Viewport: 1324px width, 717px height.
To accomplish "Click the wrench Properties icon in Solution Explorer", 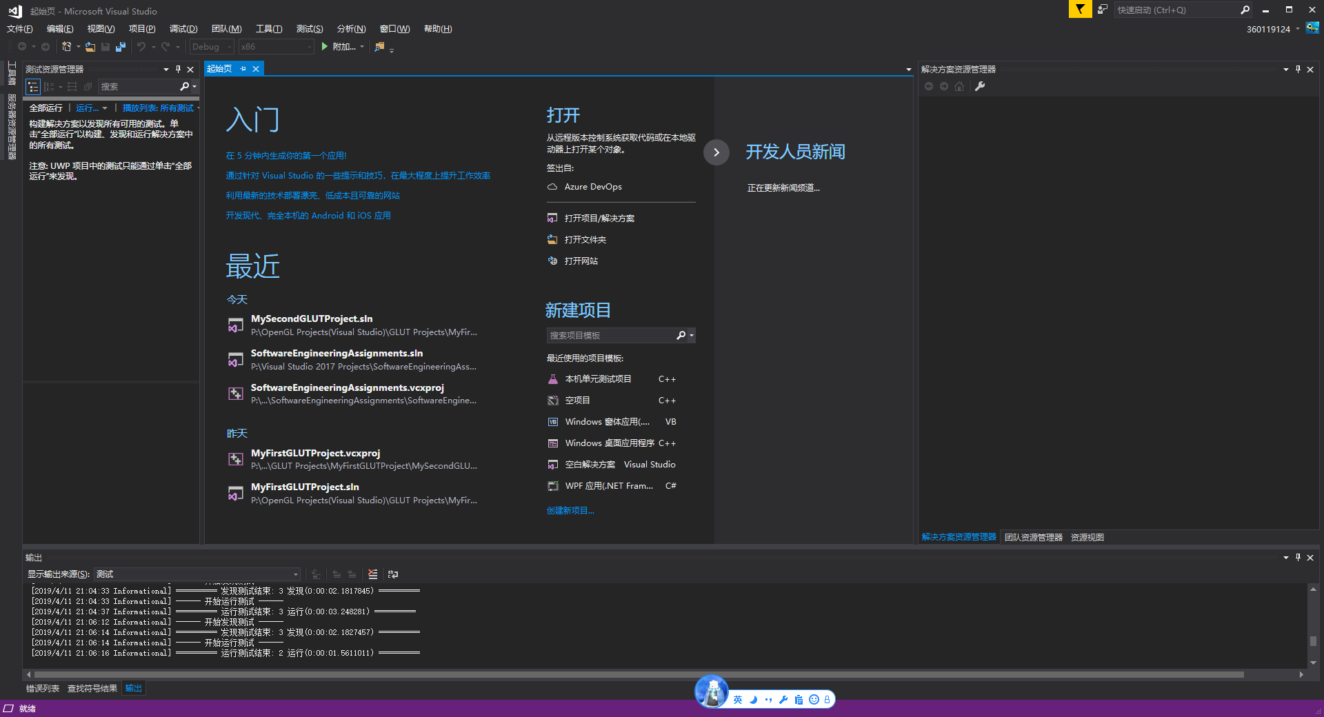I will (980, 86).
